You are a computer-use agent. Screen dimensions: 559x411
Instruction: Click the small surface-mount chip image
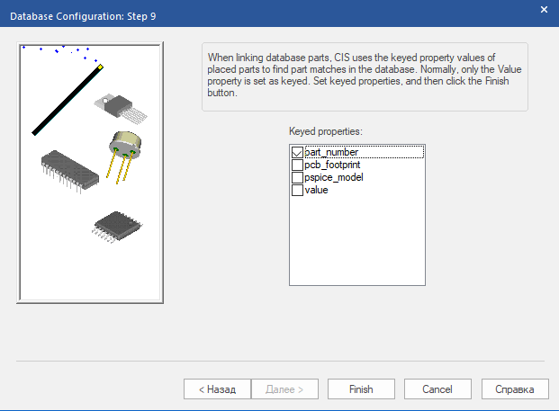coord(116,225)
